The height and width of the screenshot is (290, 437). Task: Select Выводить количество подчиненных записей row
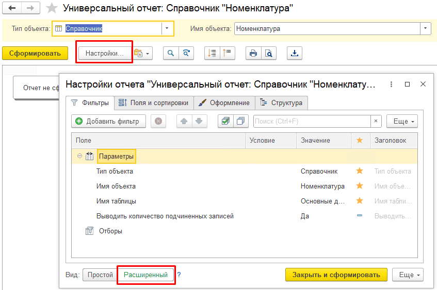tap(245, 216)
